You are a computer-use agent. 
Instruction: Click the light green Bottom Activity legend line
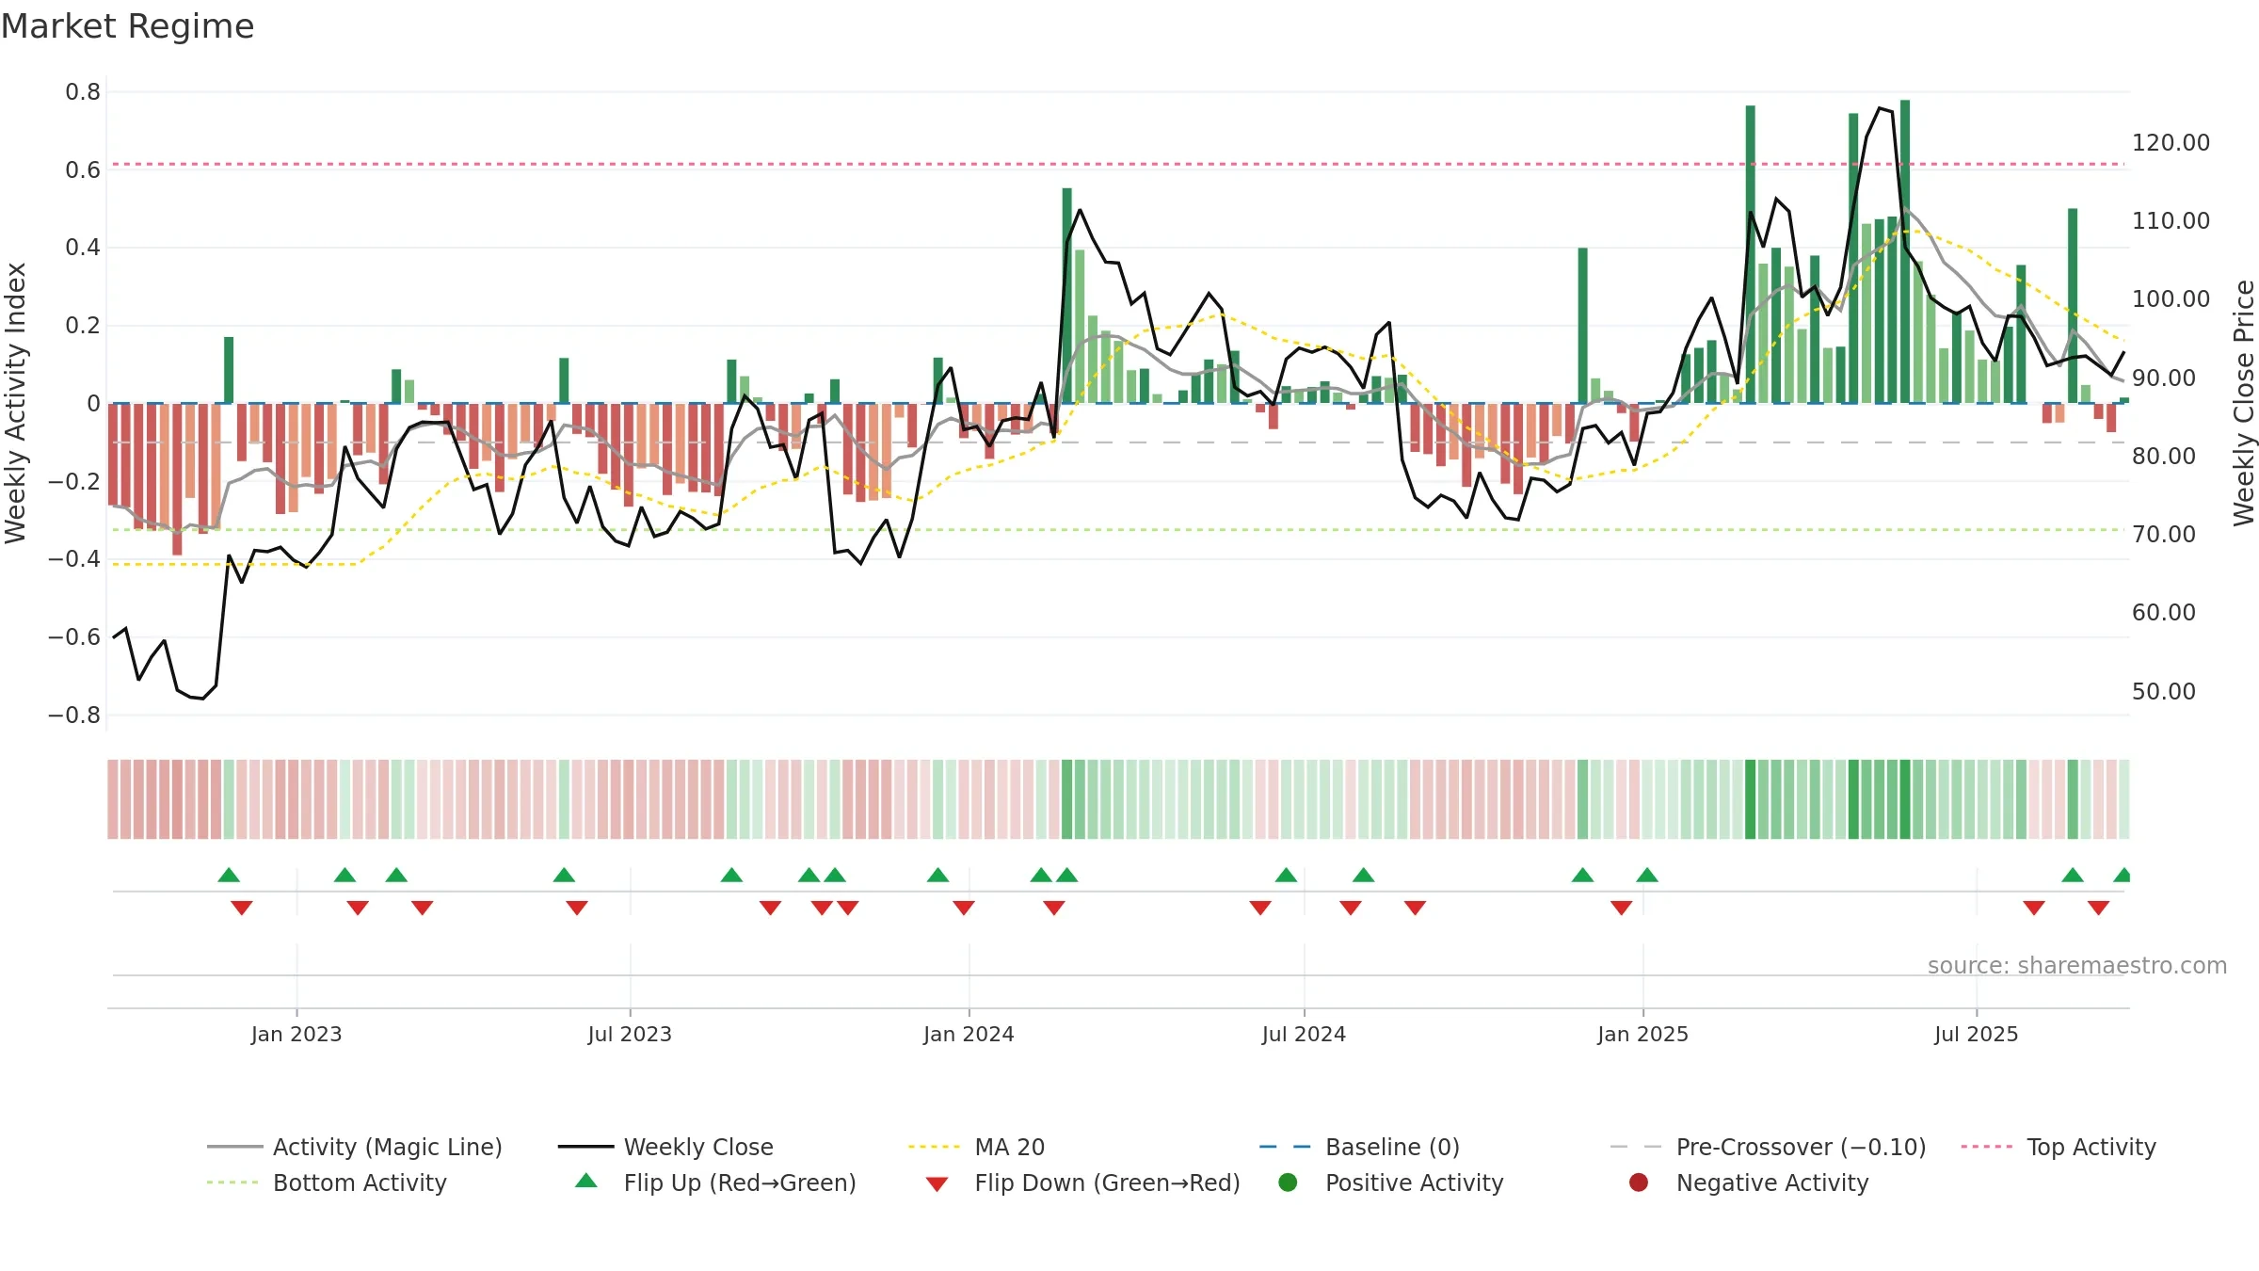click(232, 1183)
